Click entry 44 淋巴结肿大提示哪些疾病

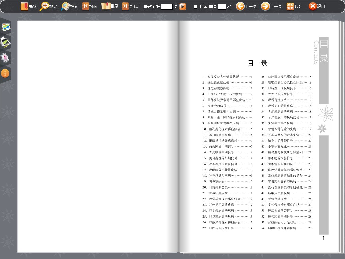pos(286,170)
